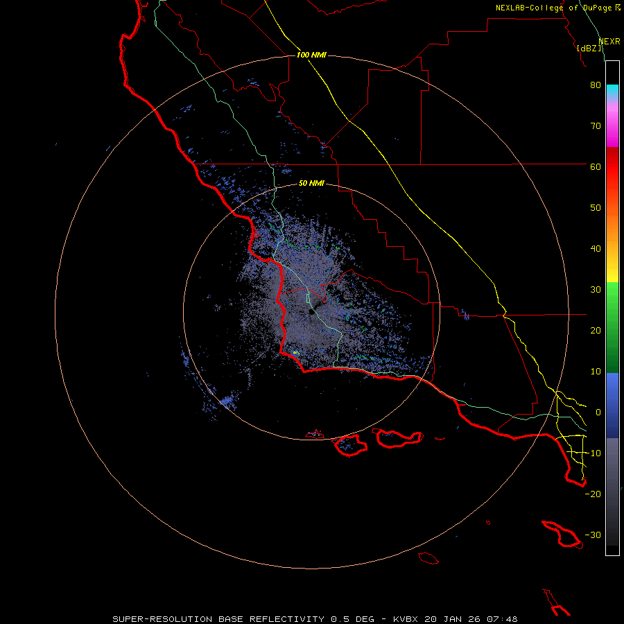This screenshot has width=624, height=624.
Task: Click the cyan top band of the color bar
Action: pos(612,91)
